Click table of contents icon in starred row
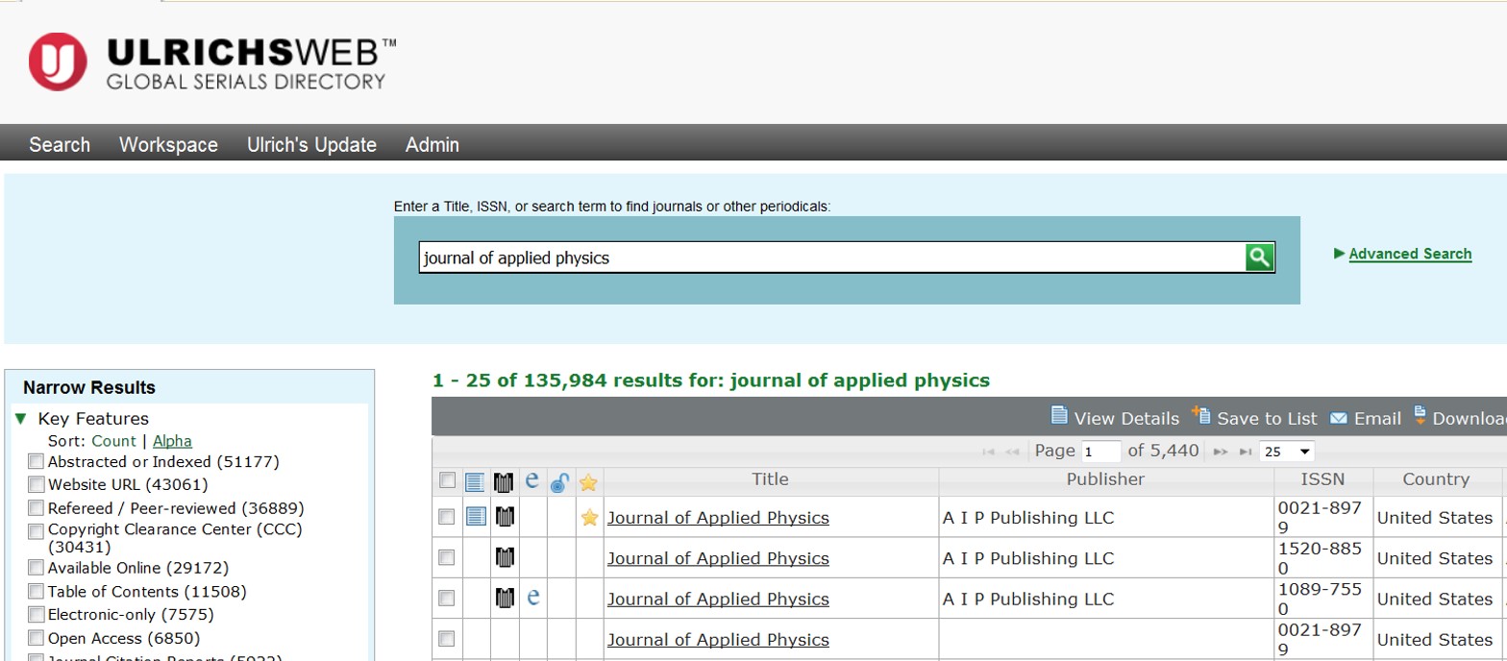 click(475, 517)
